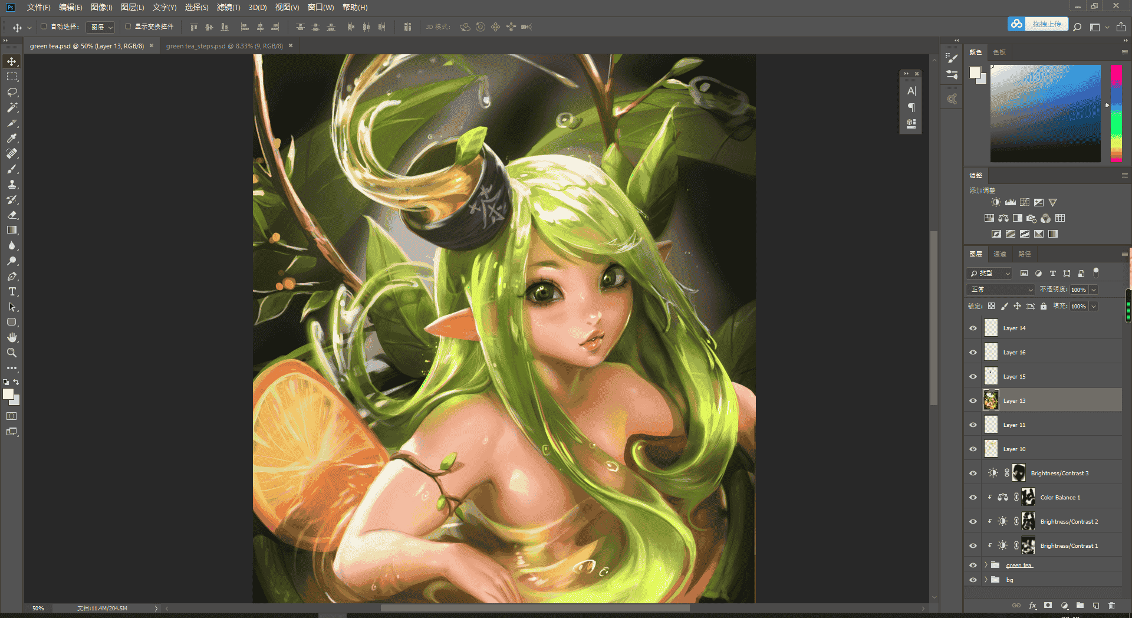
Task: Expand the green tea layer group
Action: (986, 565)
